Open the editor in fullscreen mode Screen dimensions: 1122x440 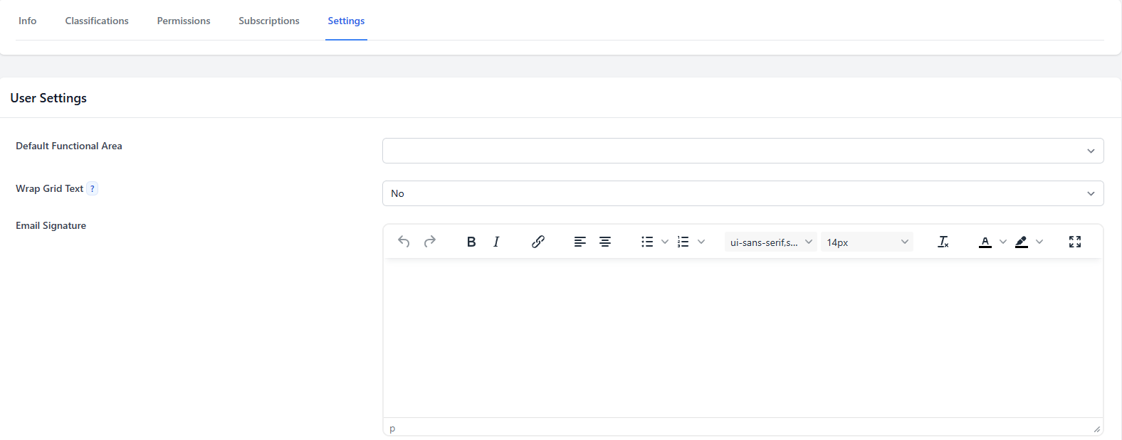[x=1075, y=242]
